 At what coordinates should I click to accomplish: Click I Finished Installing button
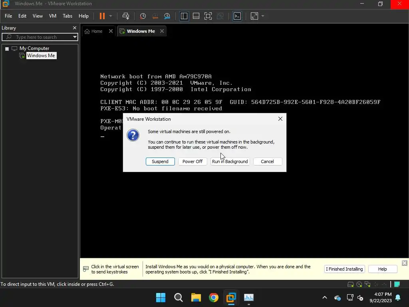click(344, 269)
